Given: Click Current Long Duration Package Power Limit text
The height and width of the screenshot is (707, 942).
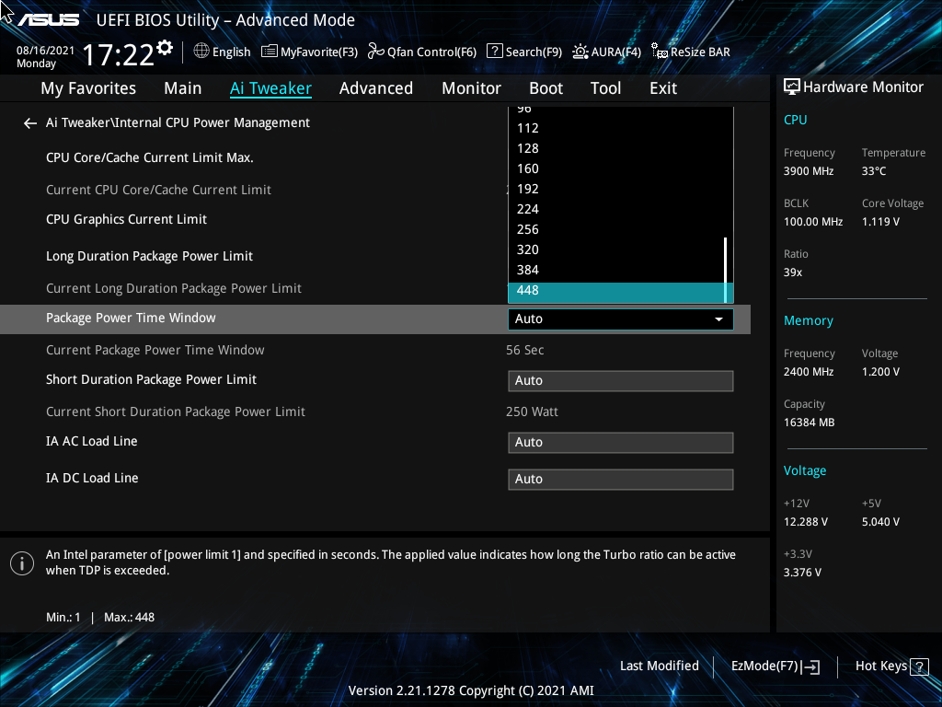Looking at the screenshot, I should [174, 288].
